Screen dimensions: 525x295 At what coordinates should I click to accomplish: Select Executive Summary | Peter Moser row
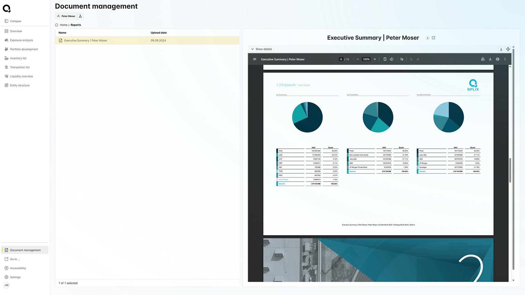(147, 40)
